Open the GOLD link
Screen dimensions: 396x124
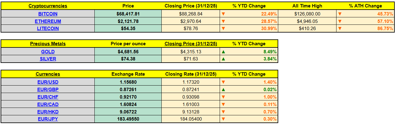coord(48,51)
